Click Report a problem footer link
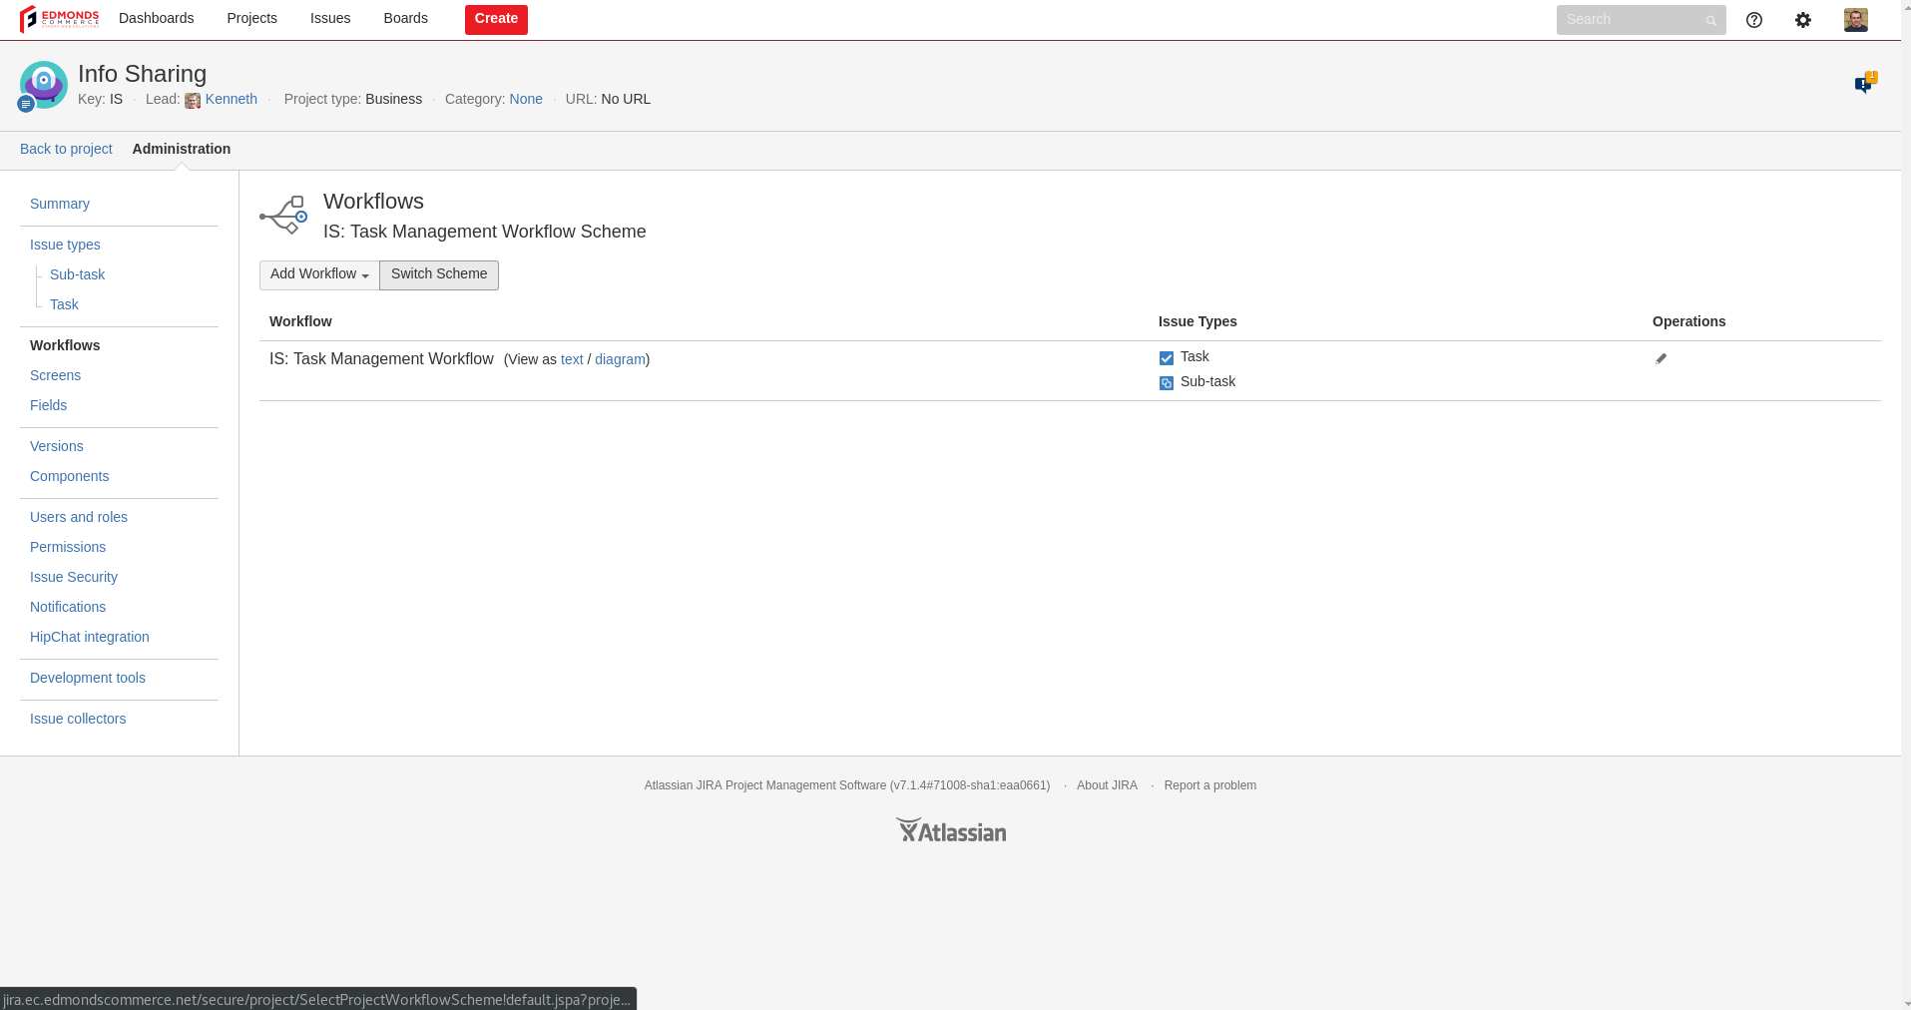Screen dimensions: 1911x1010 [x=1210, y=785]
